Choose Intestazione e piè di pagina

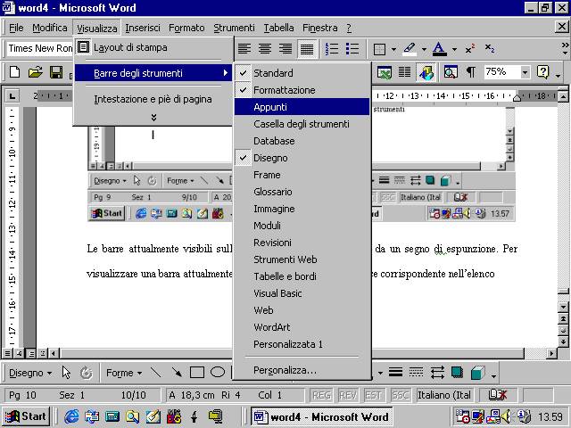153,99
